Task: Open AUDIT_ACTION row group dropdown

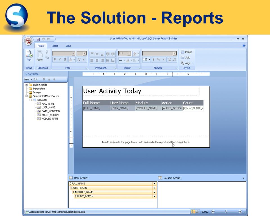Action: [x=154, y=196]
